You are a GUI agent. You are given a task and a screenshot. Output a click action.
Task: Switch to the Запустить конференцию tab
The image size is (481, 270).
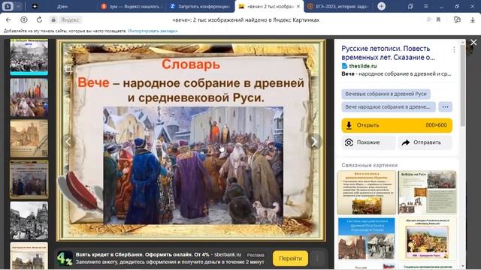coord(201,6)
